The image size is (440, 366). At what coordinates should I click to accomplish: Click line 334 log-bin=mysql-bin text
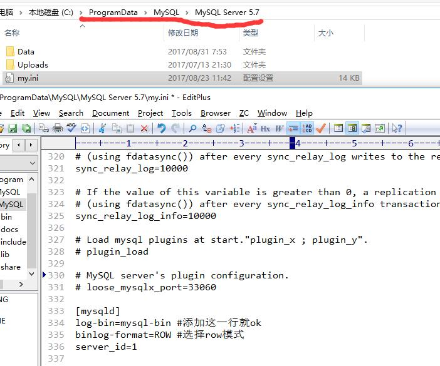(123, 323)
